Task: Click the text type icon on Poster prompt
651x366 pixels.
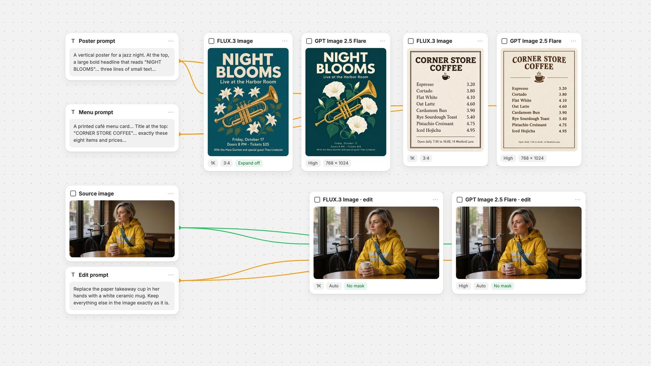Action: (73, 41)
